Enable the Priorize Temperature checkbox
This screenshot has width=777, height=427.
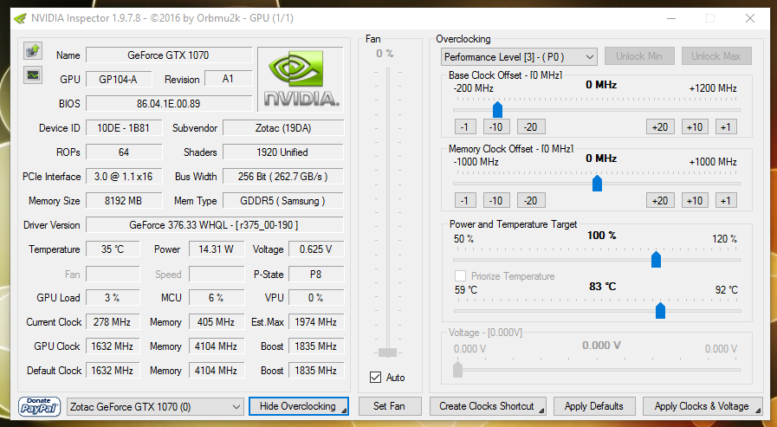(460, 276)
